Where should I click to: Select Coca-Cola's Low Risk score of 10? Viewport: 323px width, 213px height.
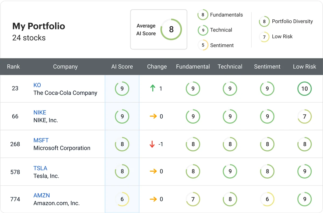pos(304,89)
